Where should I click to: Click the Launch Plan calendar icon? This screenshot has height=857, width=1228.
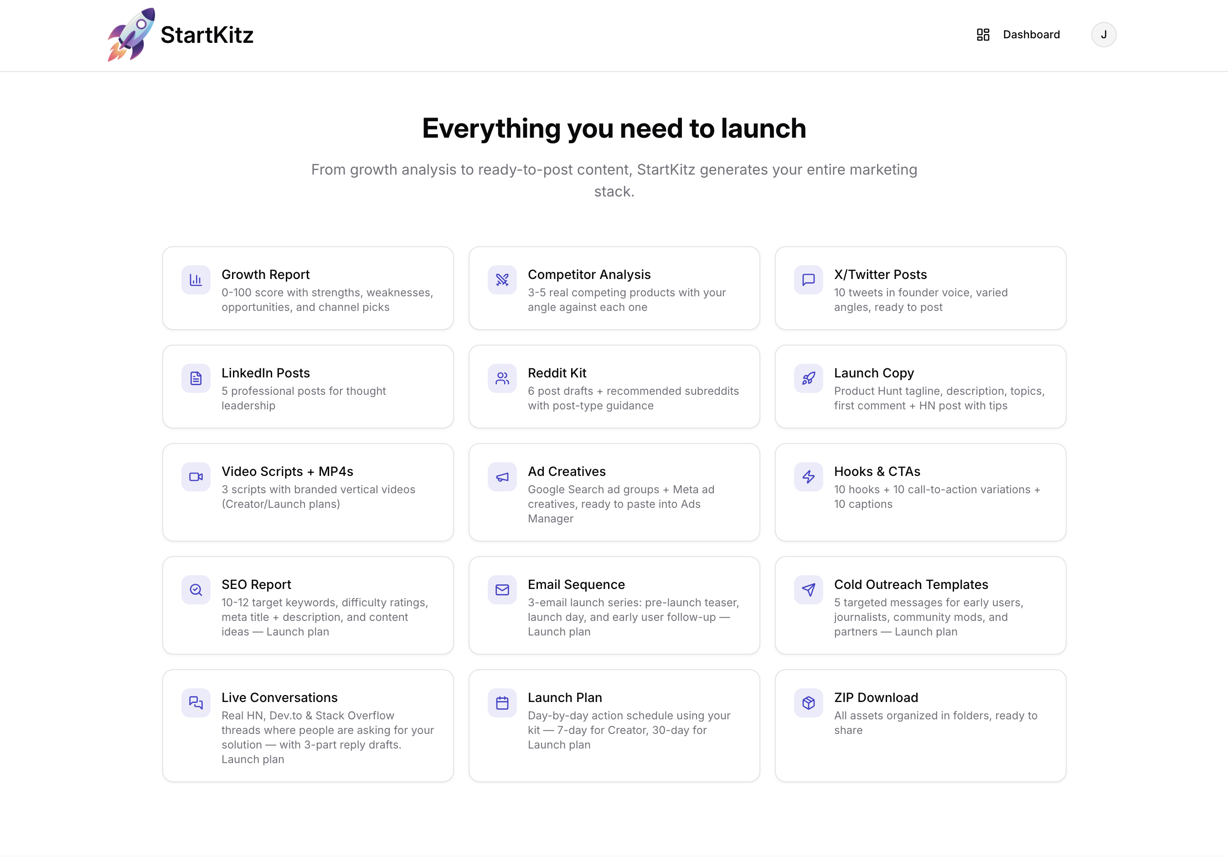tap(502, 702)
